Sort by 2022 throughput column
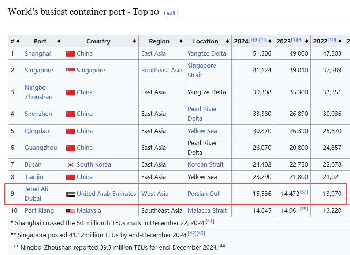Image resolution: width=350 pixels, height=255 pixels. tap(340, 41)
